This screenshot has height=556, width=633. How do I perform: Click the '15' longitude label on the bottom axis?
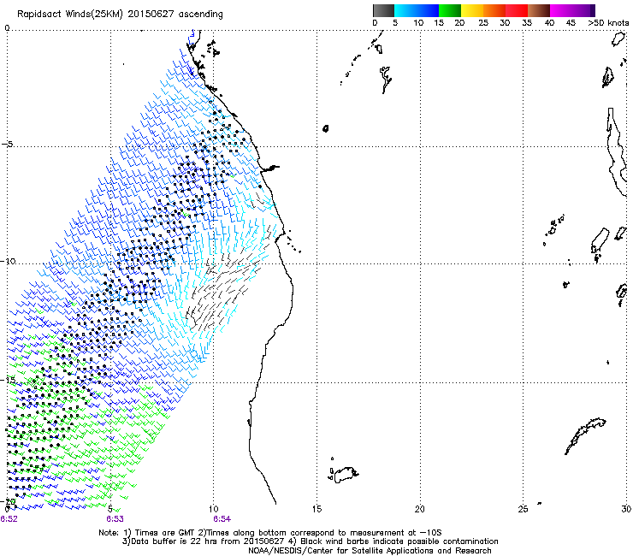click(x=316, y=509)
